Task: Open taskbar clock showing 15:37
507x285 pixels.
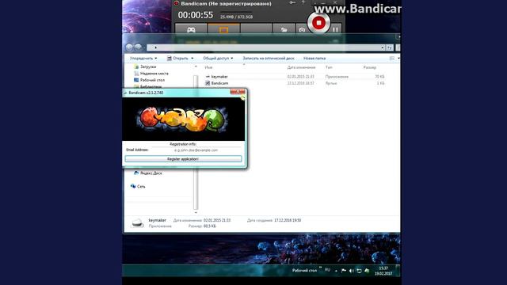Action: coord(383,271)
